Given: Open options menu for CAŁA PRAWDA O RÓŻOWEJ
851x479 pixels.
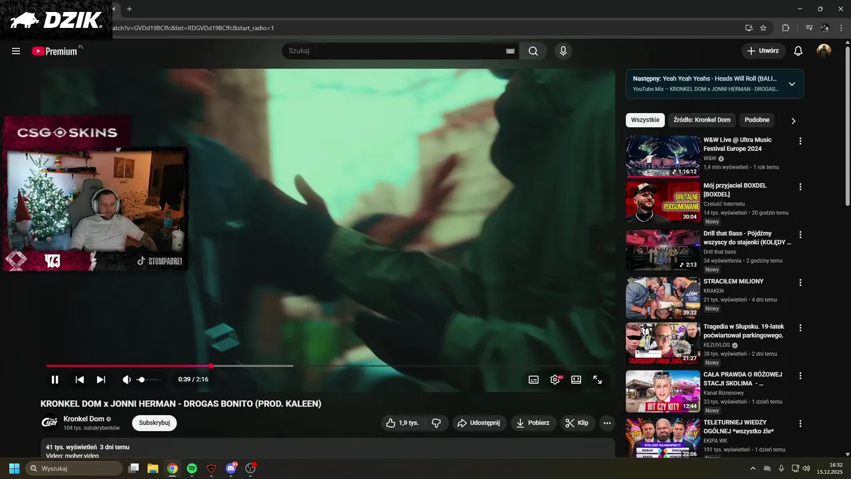Looking at the screenshot, I should click(x=800, y=376).
